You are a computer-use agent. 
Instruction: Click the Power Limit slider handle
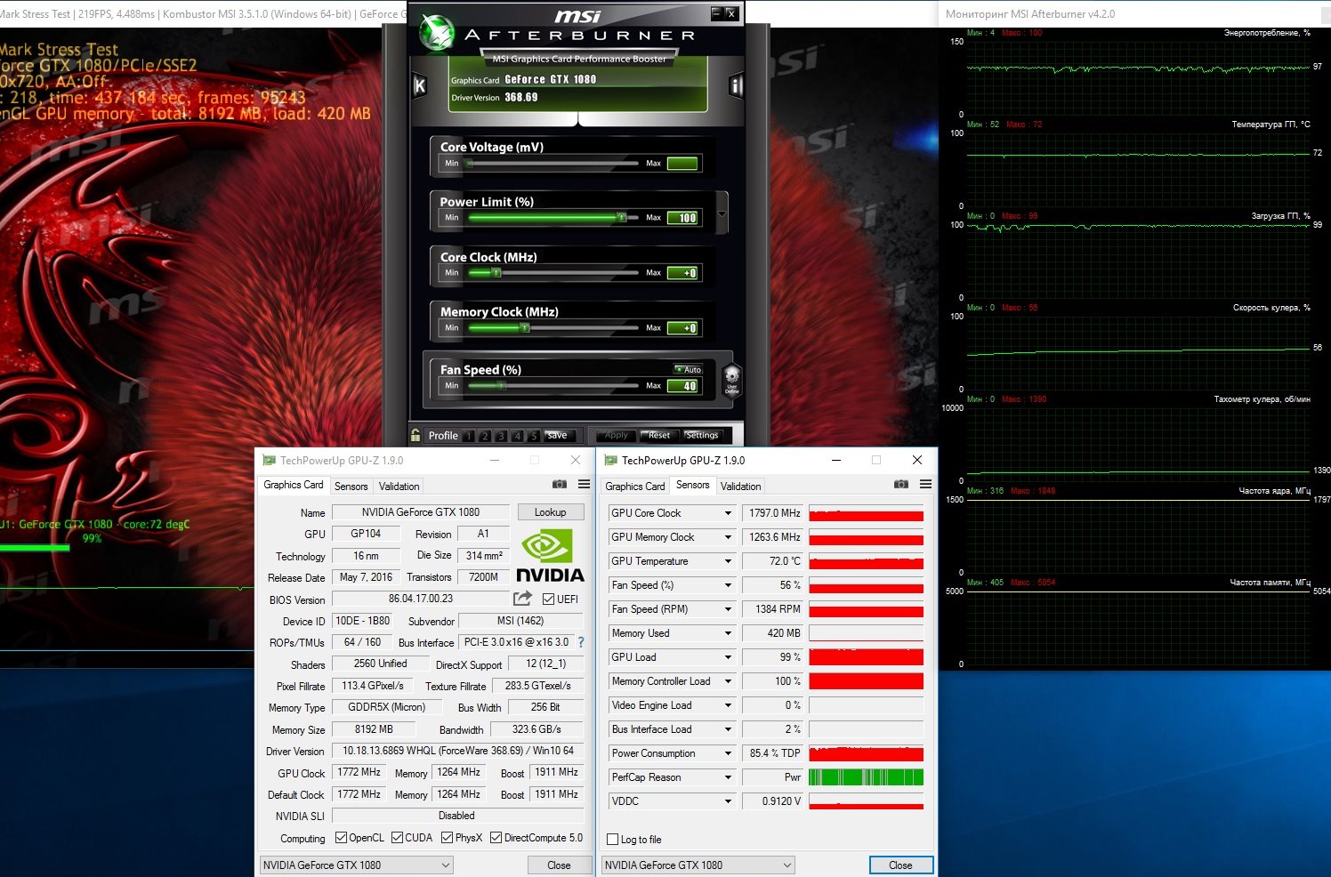tap(622, 217)
